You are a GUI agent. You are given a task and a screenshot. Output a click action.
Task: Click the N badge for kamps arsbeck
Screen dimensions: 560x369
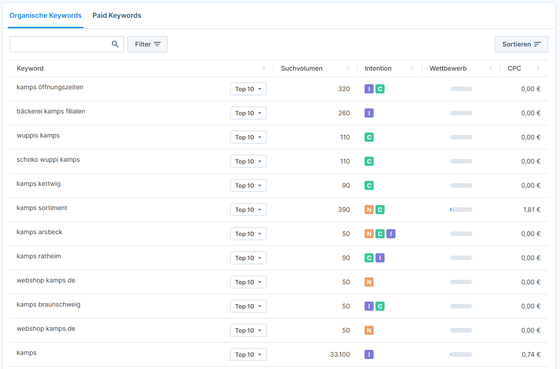point(369,234)
